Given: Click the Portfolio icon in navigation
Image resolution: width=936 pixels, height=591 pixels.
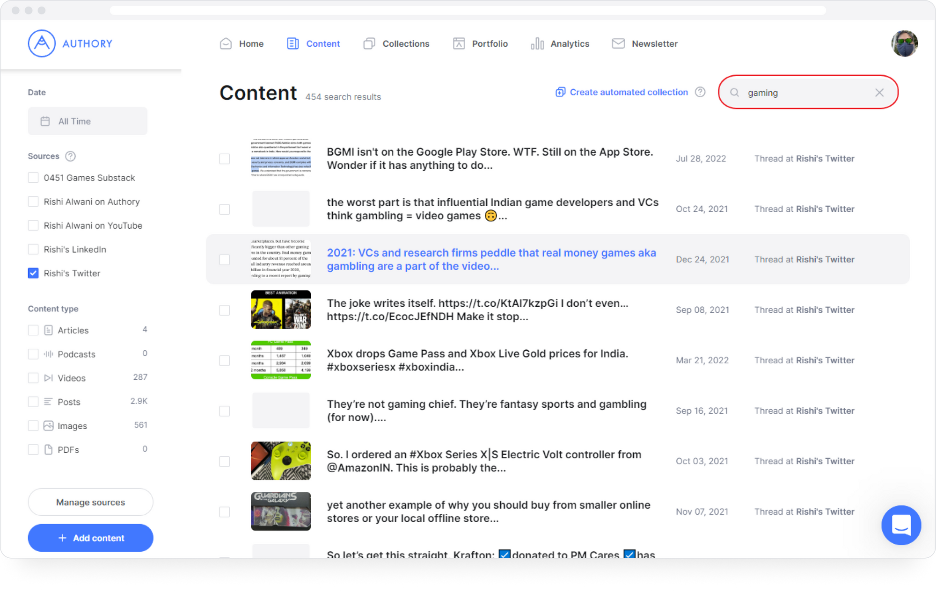Looking at the screenshot, I should pos(459,43).
